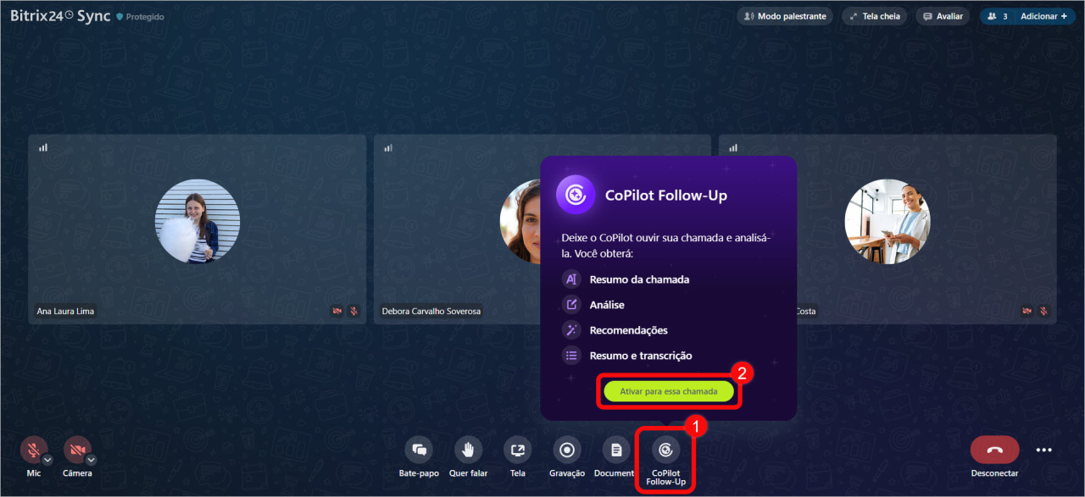Click the Resumo da chamada icon
This screenshot has width=1085, height=497.
(571, 279)
